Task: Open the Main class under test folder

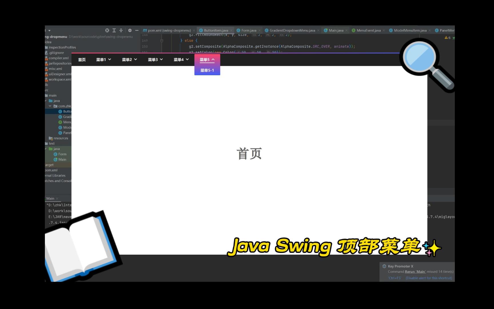Action: coord(60,159)
